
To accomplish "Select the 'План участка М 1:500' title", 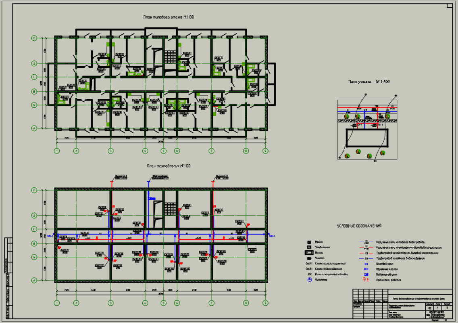I will (x=369, y=82).
